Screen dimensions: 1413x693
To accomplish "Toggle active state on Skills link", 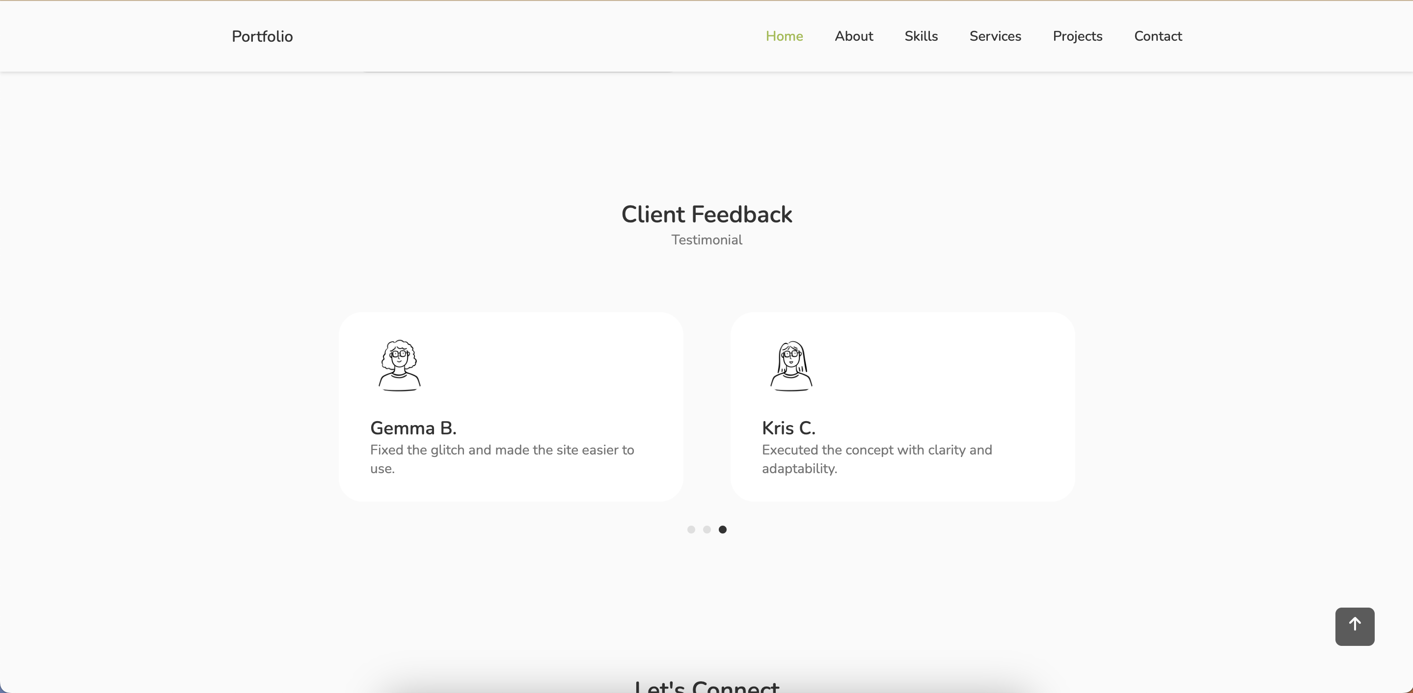I will pos(921,36).
